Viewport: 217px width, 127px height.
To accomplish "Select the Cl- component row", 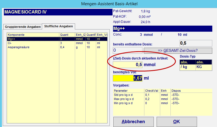I will click(57, 43).
